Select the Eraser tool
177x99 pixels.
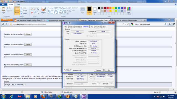pos(32,13)
